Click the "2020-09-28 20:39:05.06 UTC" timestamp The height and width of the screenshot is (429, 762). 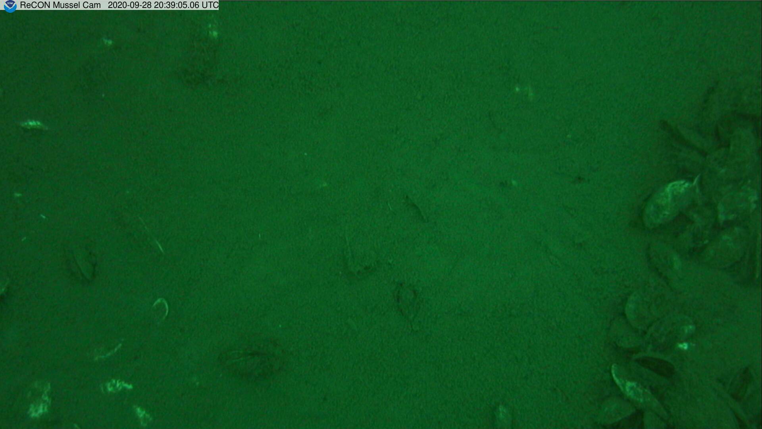pyautogui.click(x=163, y=5)
